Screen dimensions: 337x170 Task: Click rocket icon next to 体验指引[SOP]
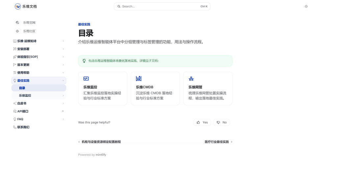pos(15,57)
